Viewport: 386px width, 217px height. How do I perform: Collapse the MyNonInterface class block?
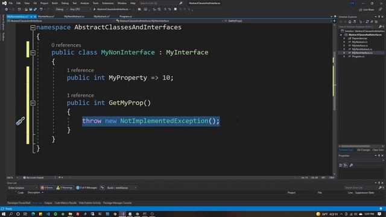[33, 52]
